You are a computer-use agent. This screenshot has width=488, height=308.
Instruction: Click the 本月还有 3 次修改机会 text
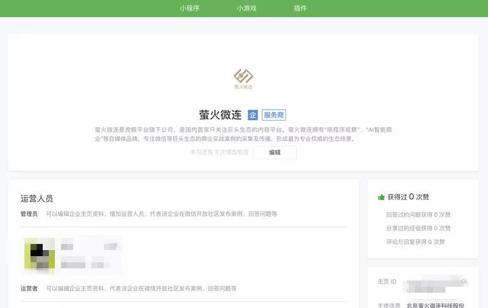pyautogui.click(x=220, y=152)
